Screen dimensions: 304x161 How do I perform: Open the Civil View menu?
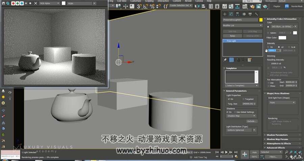point(122,1)
